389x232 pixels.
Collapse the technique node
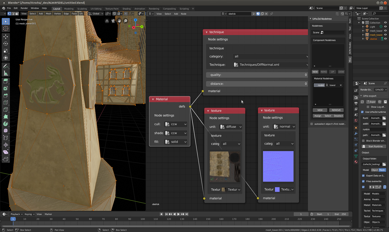point(206,32)
